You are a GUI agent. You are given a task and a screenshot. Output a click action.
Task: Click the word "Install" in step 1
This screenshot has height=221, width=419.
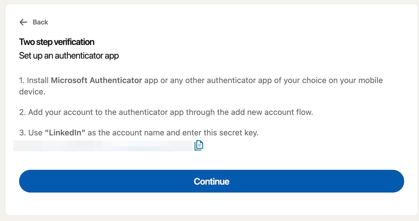38,80
